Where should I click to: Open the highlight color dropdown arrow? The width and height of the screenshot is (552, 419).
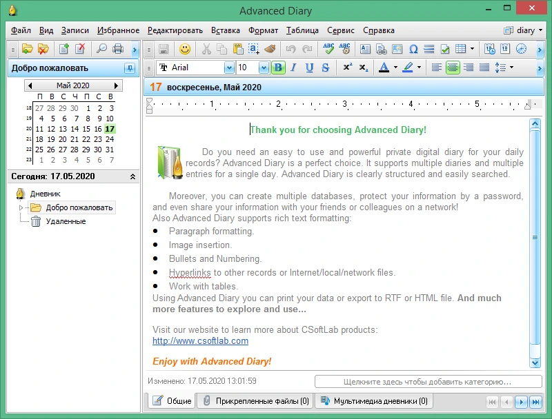click(419, 68)
